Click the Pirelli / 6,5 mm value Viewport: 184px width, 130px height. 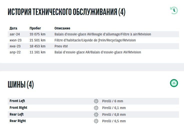[114, 121]
